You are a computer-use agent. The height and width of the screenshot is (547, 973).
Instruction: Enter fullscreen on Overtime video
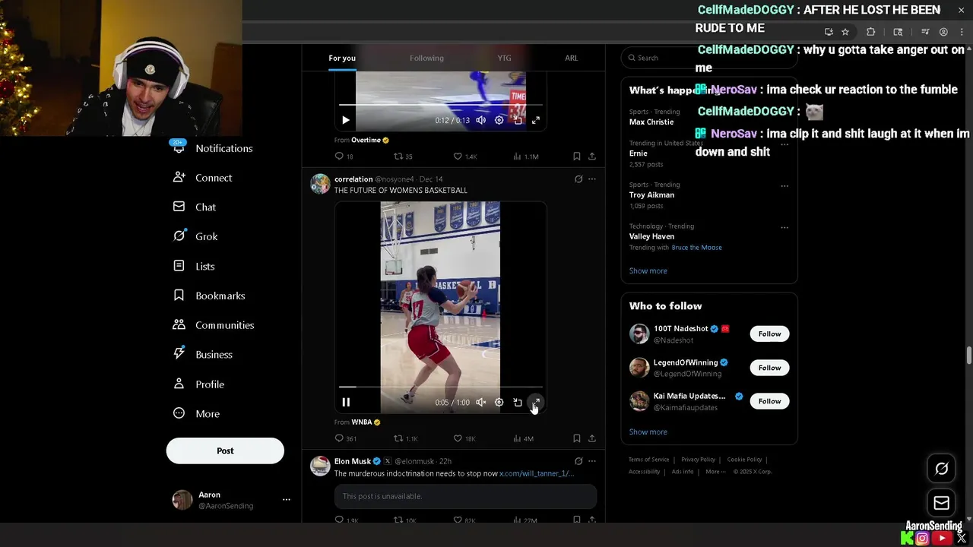tap(536, 120)
